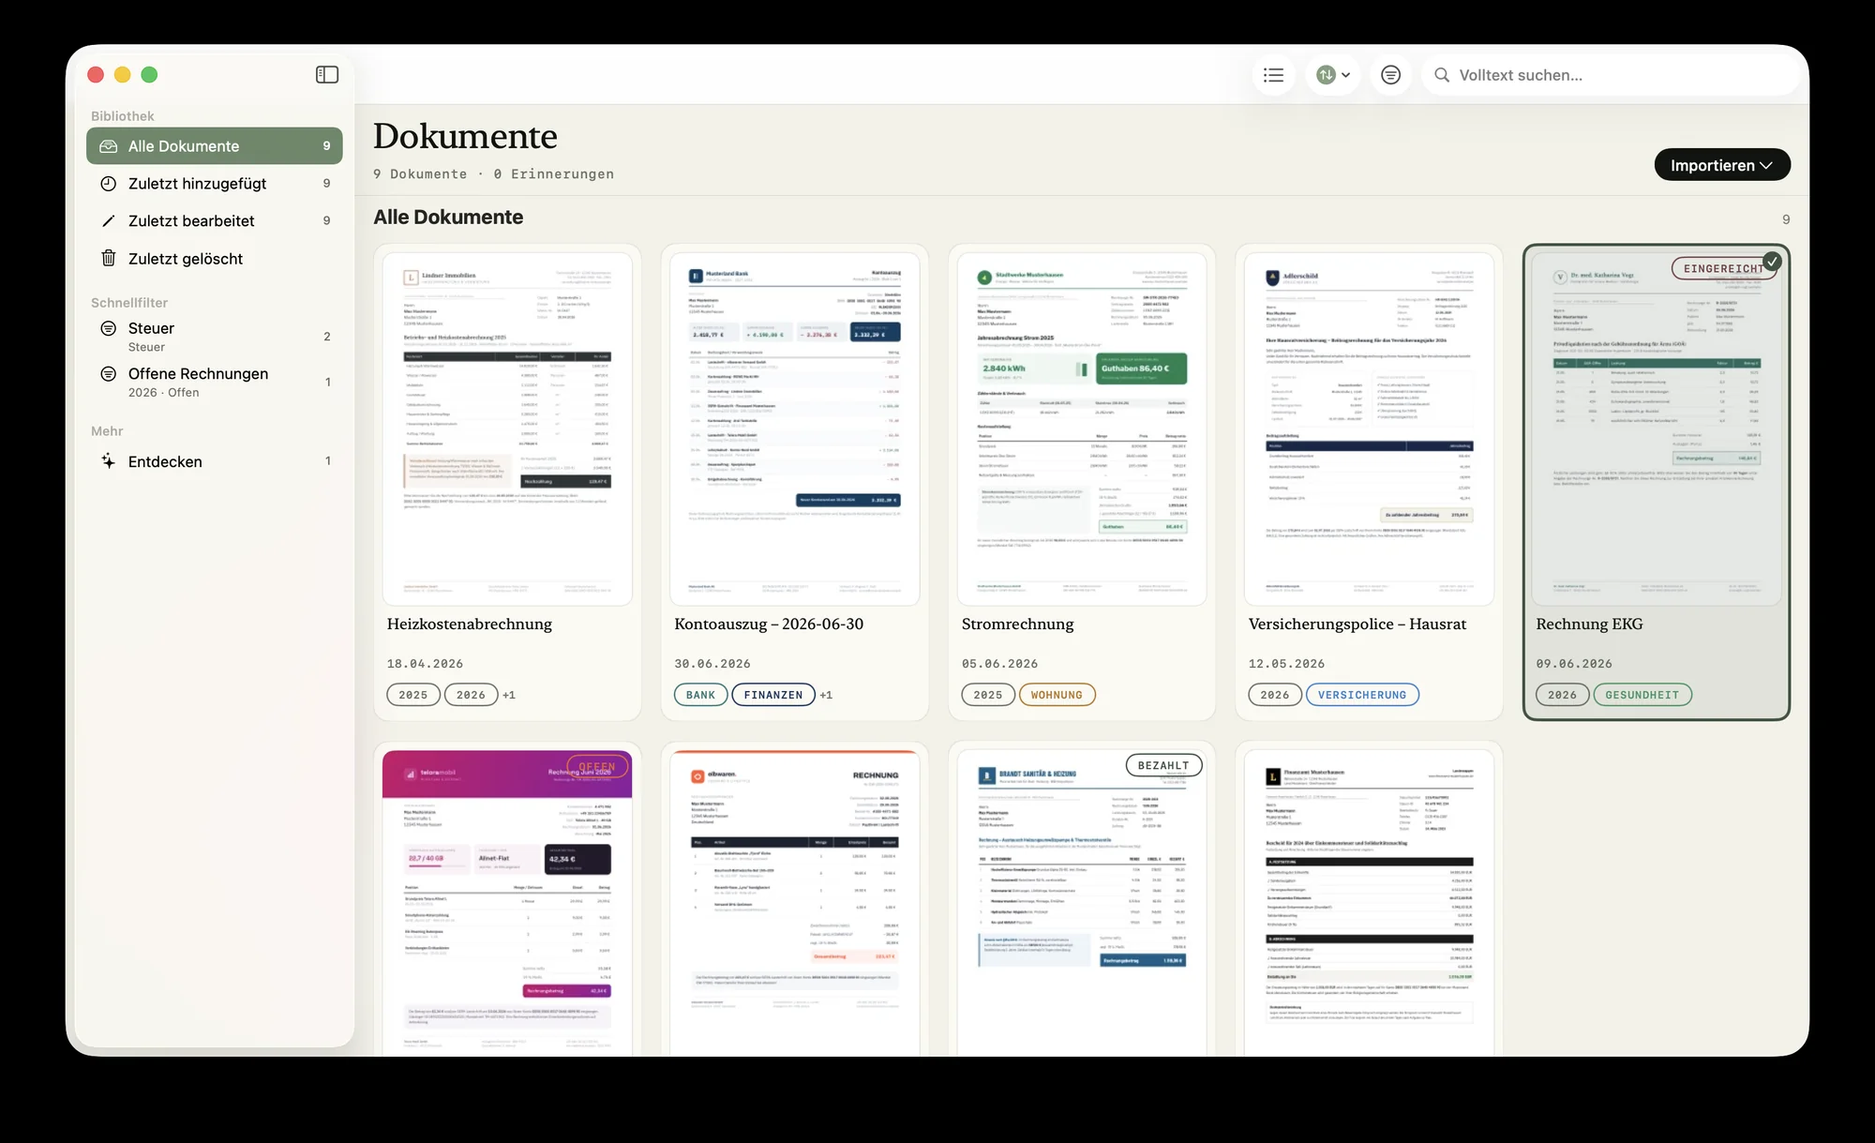Open the elbwaren Rechnung thumbnail
The height and width of the screenshot is (1143, 1875).
[795, 903]
